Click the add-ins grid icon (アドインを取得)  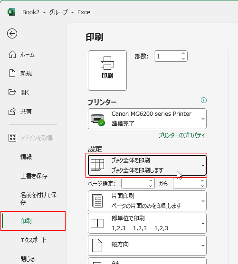point(12,138)
